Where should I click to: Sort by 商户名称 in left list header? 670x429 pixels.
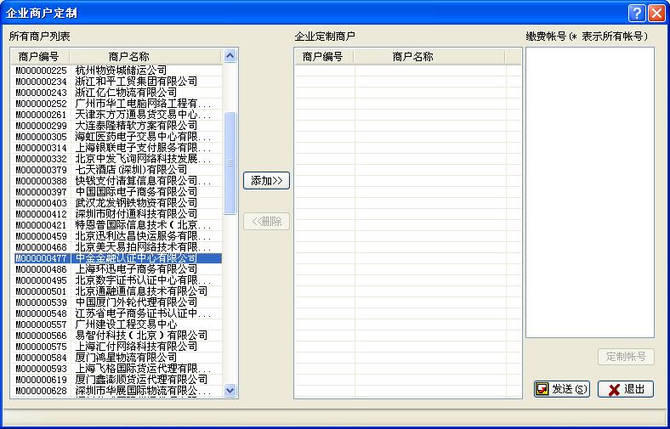click(x=140, y=56)
